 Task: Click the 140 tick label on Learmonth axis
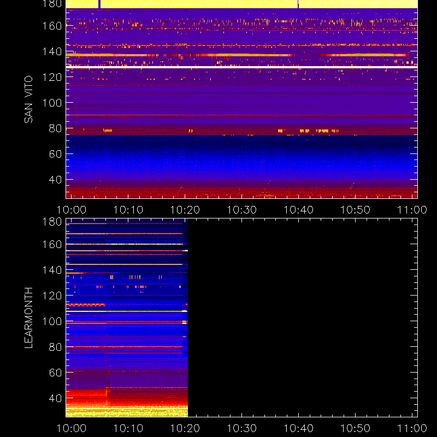point(52,270)
